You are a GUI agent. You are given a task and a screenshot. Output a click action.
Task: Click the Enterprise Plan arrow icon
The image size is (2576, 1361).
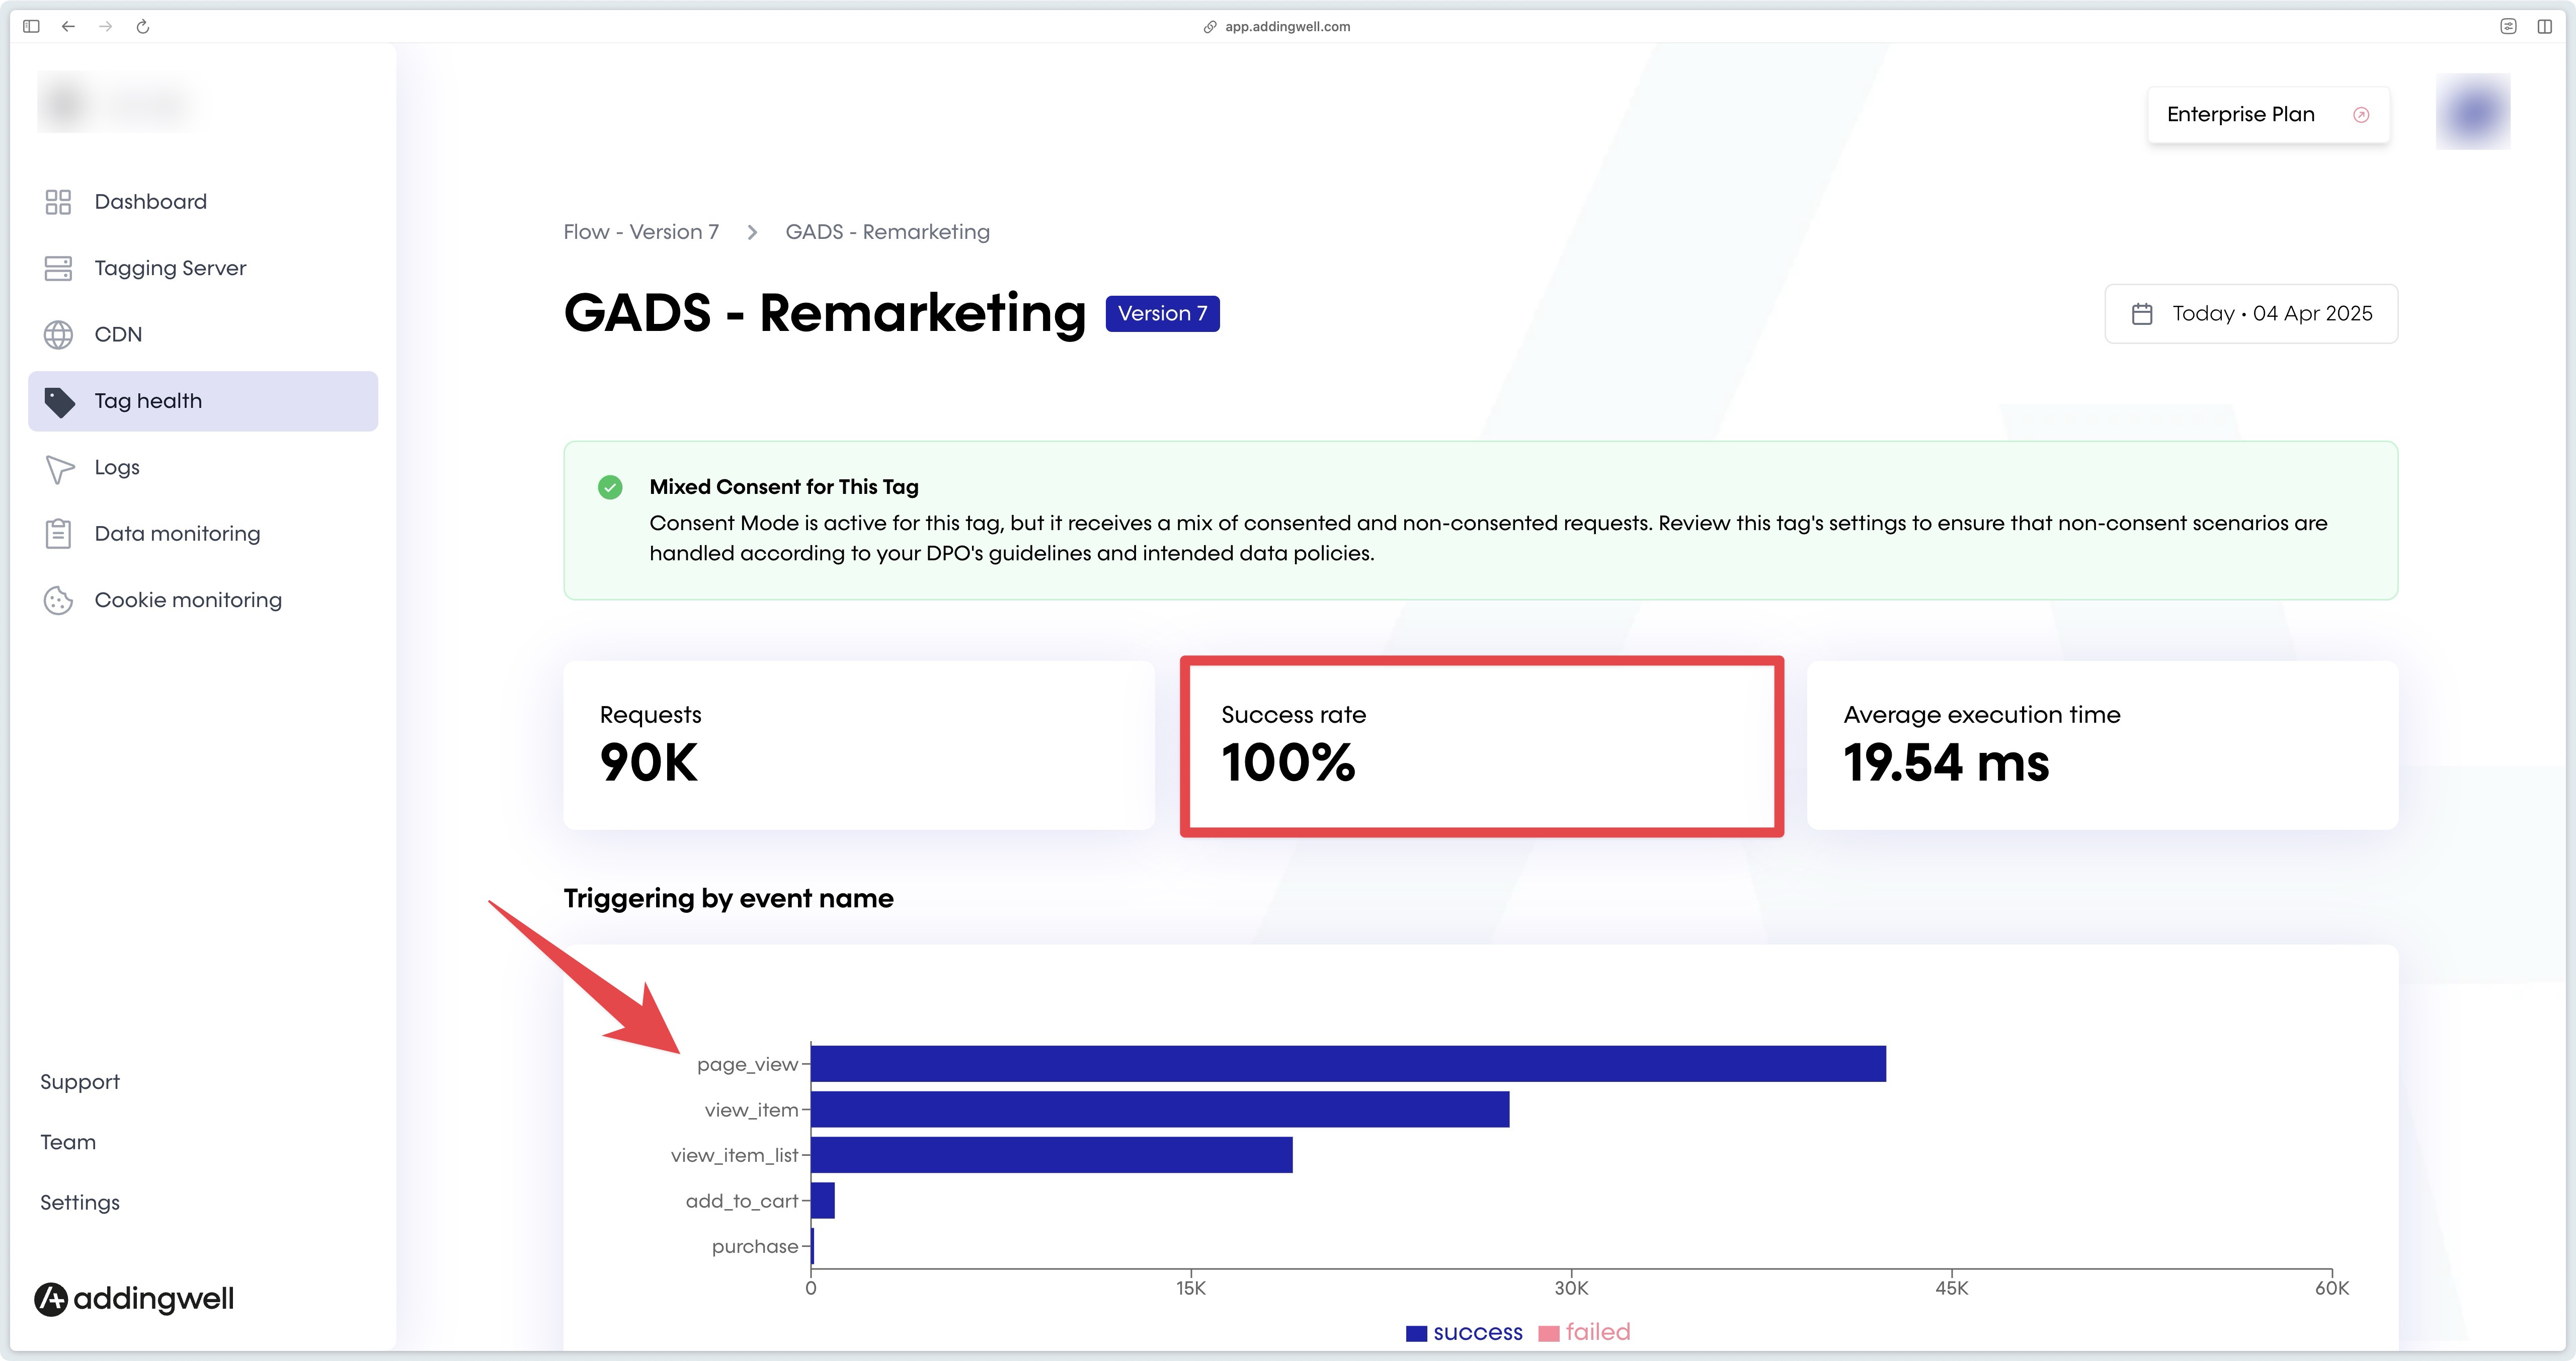[x=2361, y=115]
